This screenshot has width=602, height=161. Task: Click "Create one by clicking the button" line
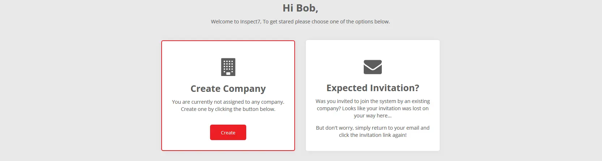pyautogui.click(x=228, y=109)
